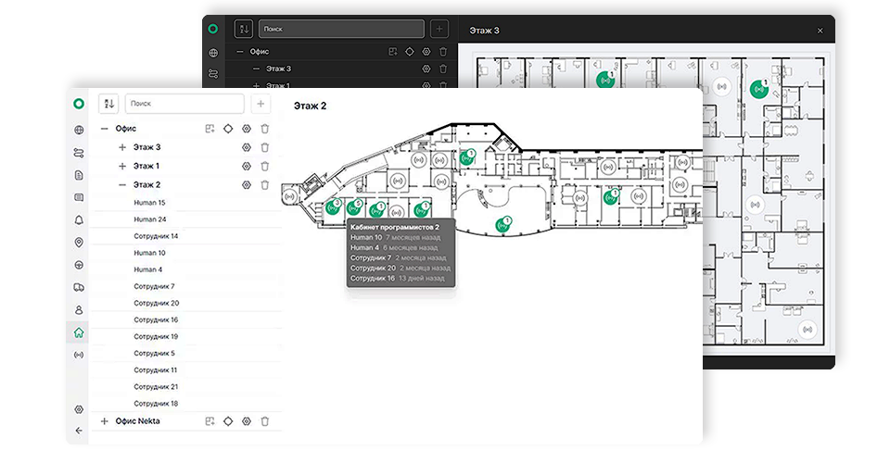Collapse Офис node in the dark back window
This screenshot has width=890, height=463.
pyautogui.click(x=240, y=52)
